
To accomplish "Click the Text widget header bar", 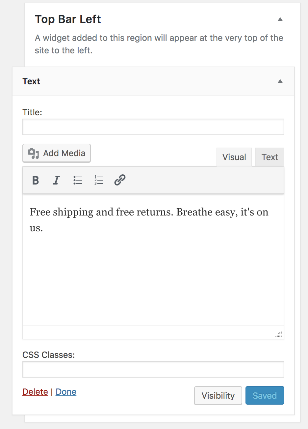I will click(x=153, y=81).
